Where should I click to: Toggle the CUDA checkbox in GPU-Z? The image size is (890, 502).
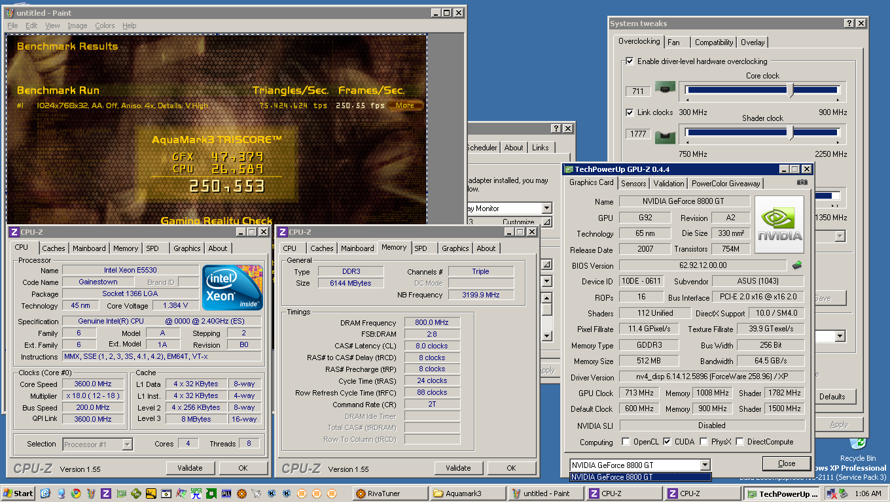pos(667,442)
